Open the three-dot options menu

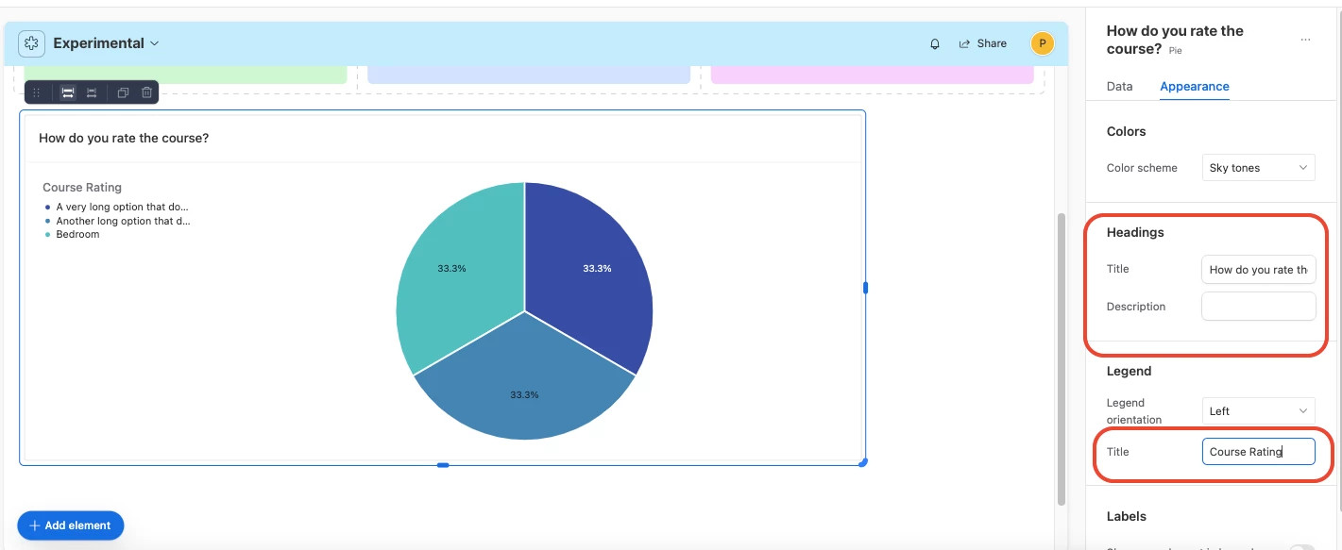coord(1305,40)
